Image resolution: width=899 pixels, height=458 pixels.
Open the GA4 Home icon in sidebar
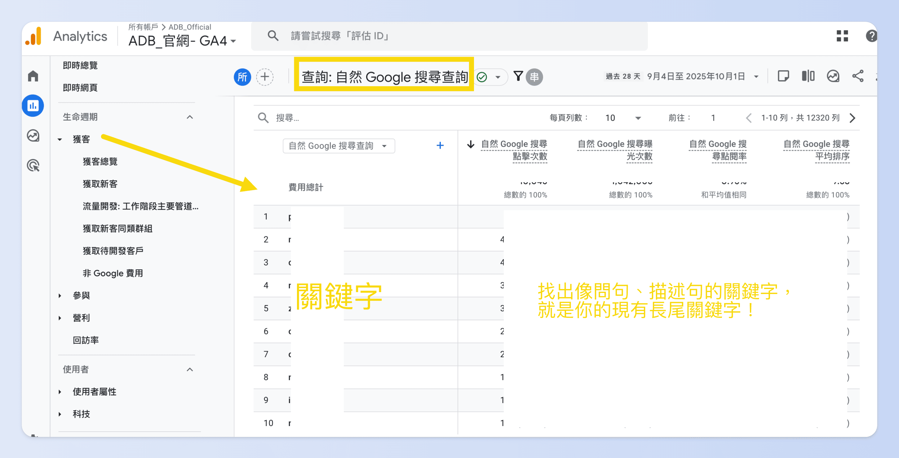tap(33, 76)
